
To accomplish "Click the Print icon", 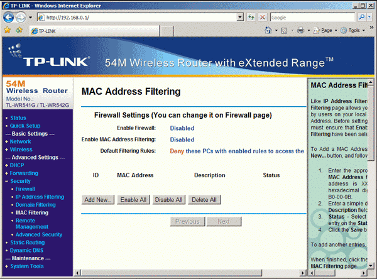I will coord(300,30).
